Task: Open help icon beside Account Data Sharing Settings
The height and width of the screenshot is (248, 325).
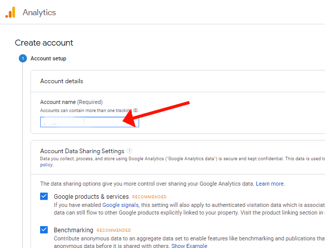Action: click(129, 151)
